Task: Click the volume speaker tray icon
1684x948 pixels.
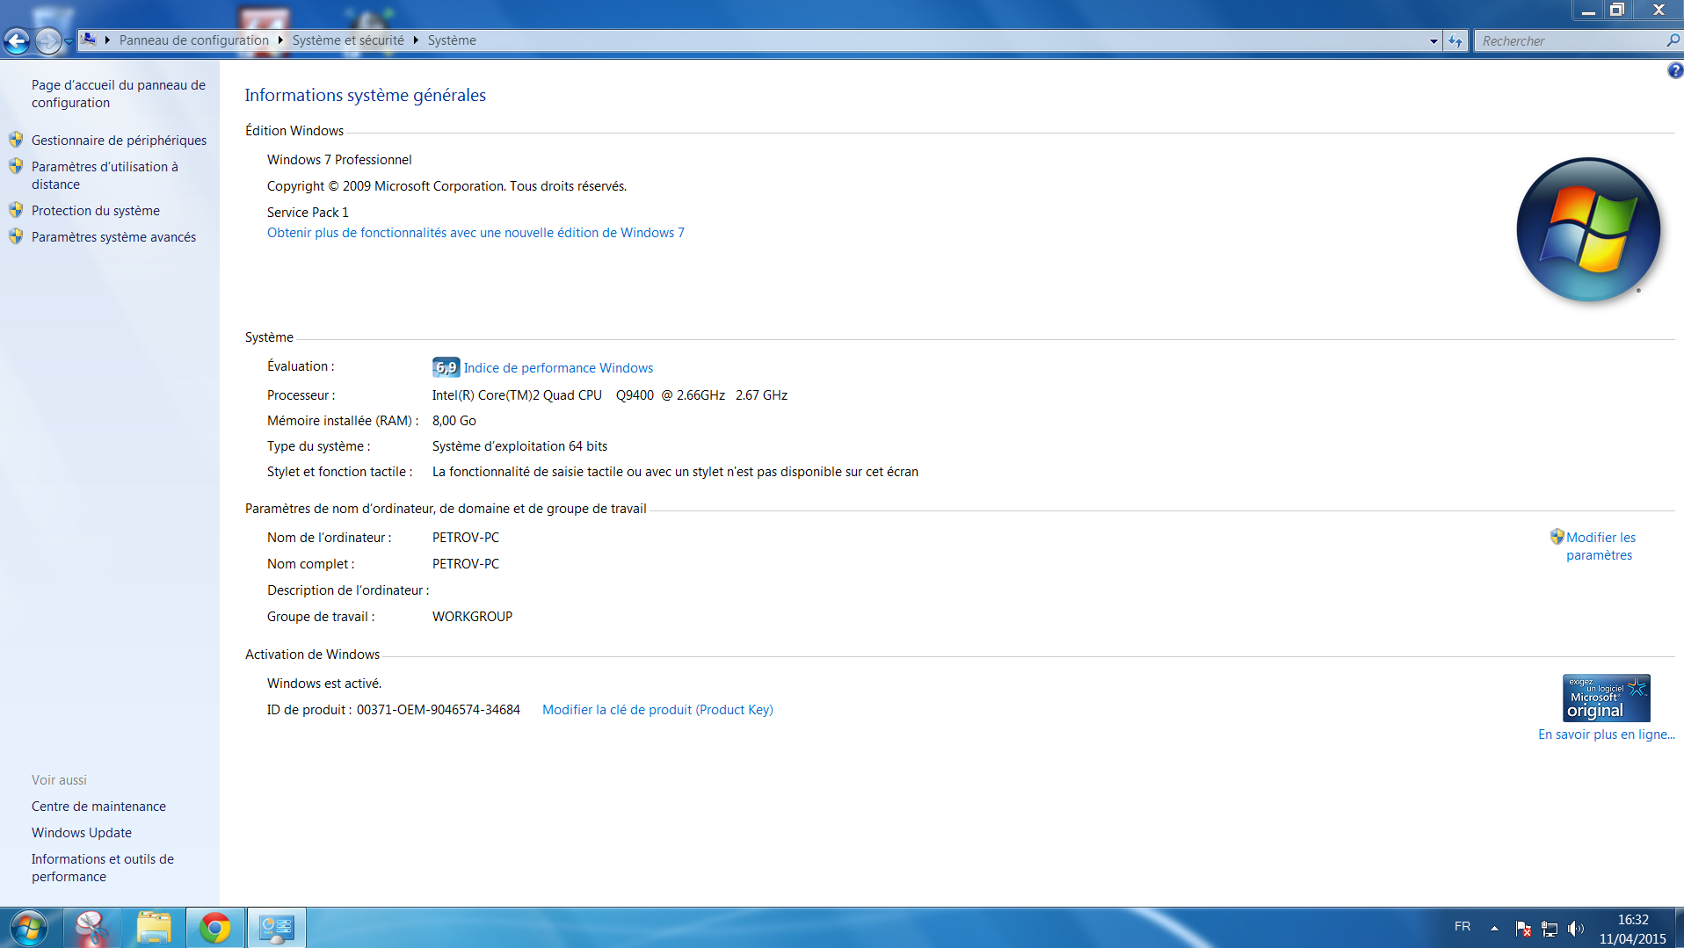Action: pos(1575,929)
